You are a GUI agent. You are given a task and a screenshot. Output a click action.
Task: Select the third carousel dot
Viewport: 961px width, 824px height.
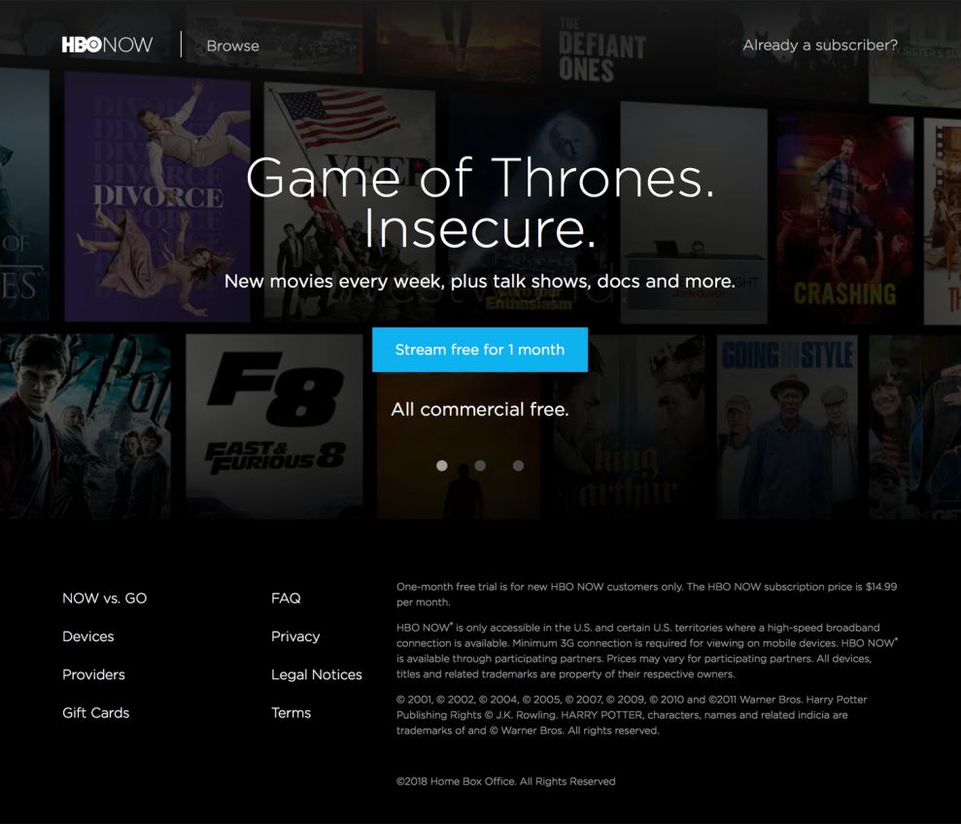click(x=518, y=465)
